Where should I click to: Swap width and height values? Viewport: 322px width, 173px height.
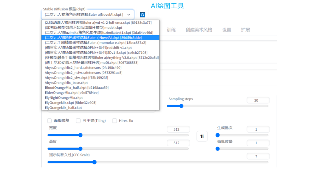point(202,136)
